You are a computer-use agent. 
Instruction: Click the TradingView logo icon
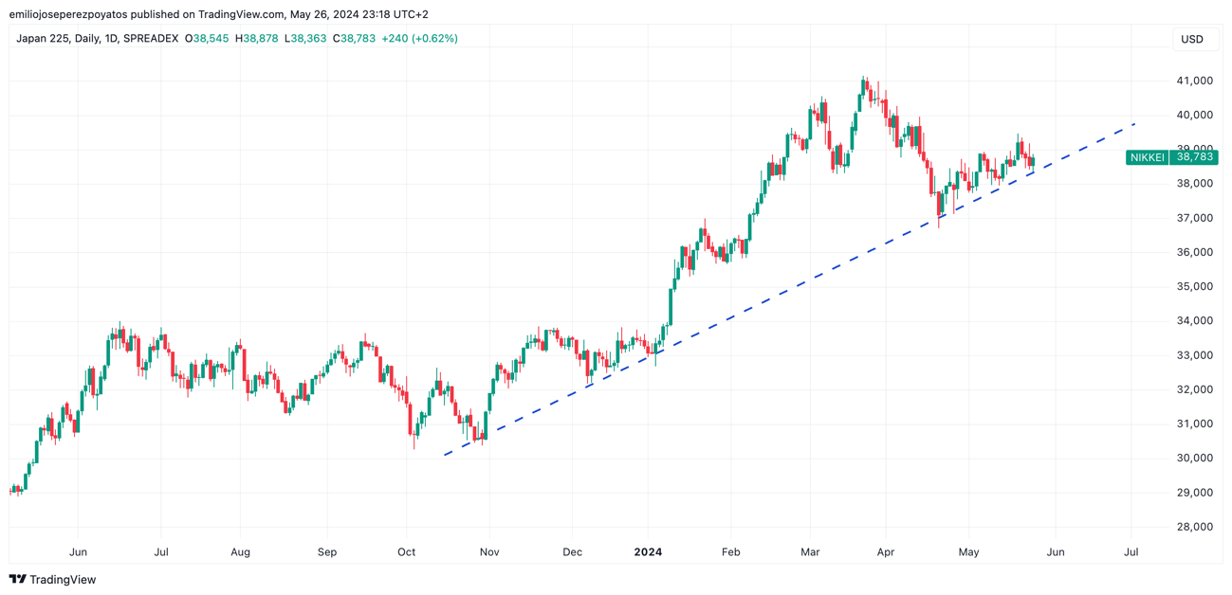pyautogui.click(x=17, y=580)
